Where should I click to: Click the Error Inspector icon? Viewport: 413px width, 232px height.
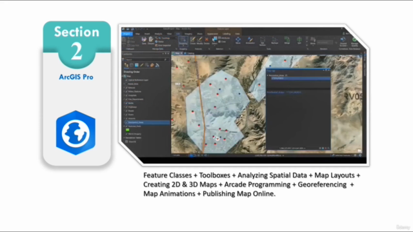coord(156,45)
